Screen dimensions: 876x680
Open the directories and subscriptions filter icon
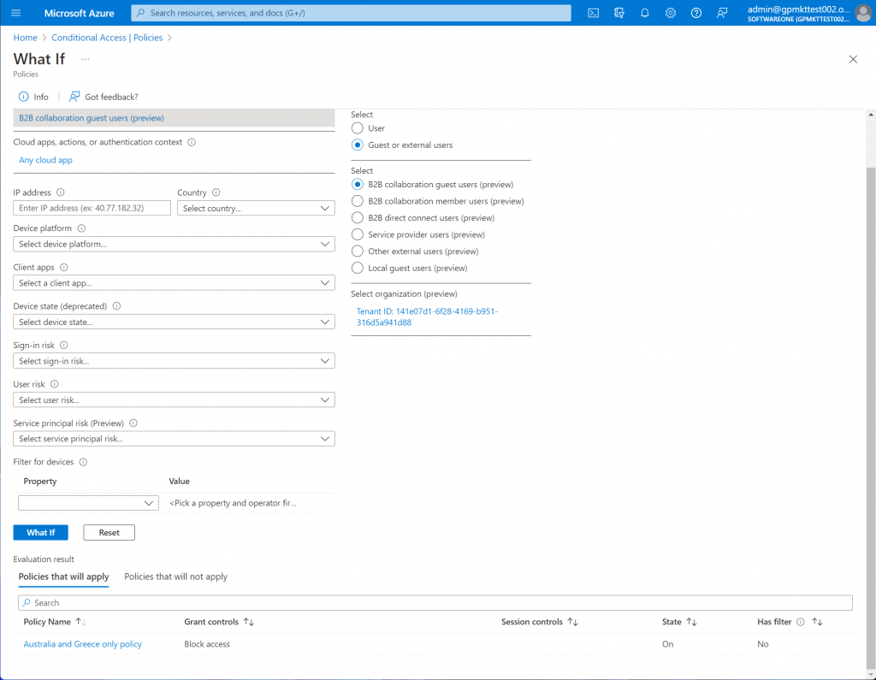tap(619, 13)
